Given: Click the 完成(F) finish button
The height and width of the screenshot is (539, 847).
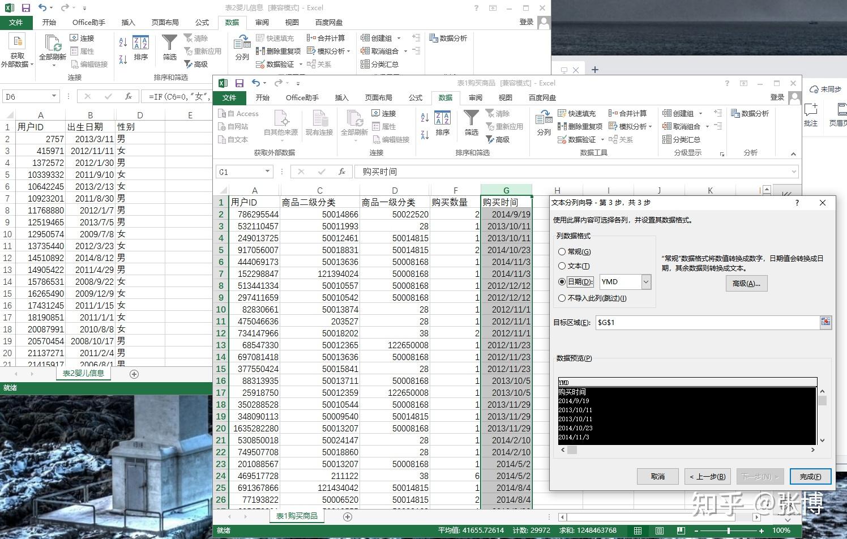Looking at the screenshot, I should (x=810, y=476).
